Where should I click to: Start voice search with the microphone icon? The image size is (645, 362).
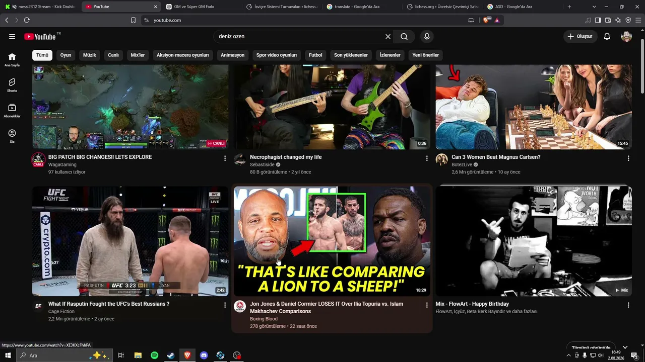[427, 37]
